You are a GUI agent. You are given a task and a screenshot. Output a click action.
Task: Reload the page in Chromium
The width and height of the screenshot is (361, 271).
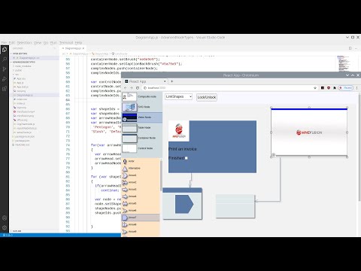click(x=138, y=88)
